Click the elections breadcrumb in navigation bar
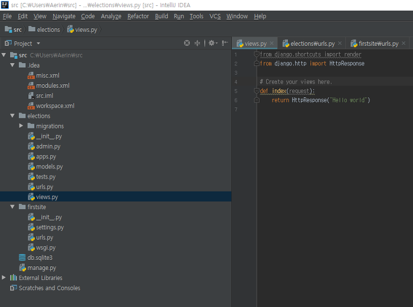Screen dimensions: 413x307 (44, 29)
